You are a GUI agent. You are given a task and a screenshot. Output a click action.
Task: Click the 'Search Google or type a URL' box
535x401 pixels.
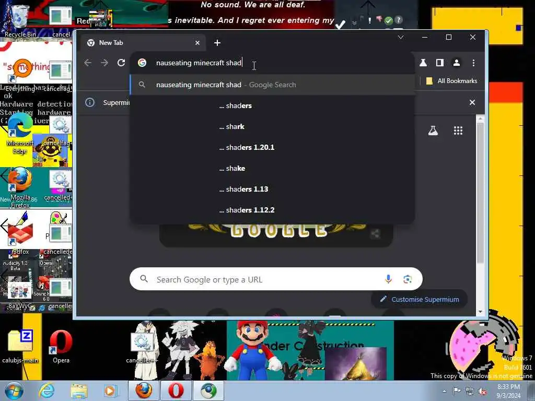click(x=276, y=279)
